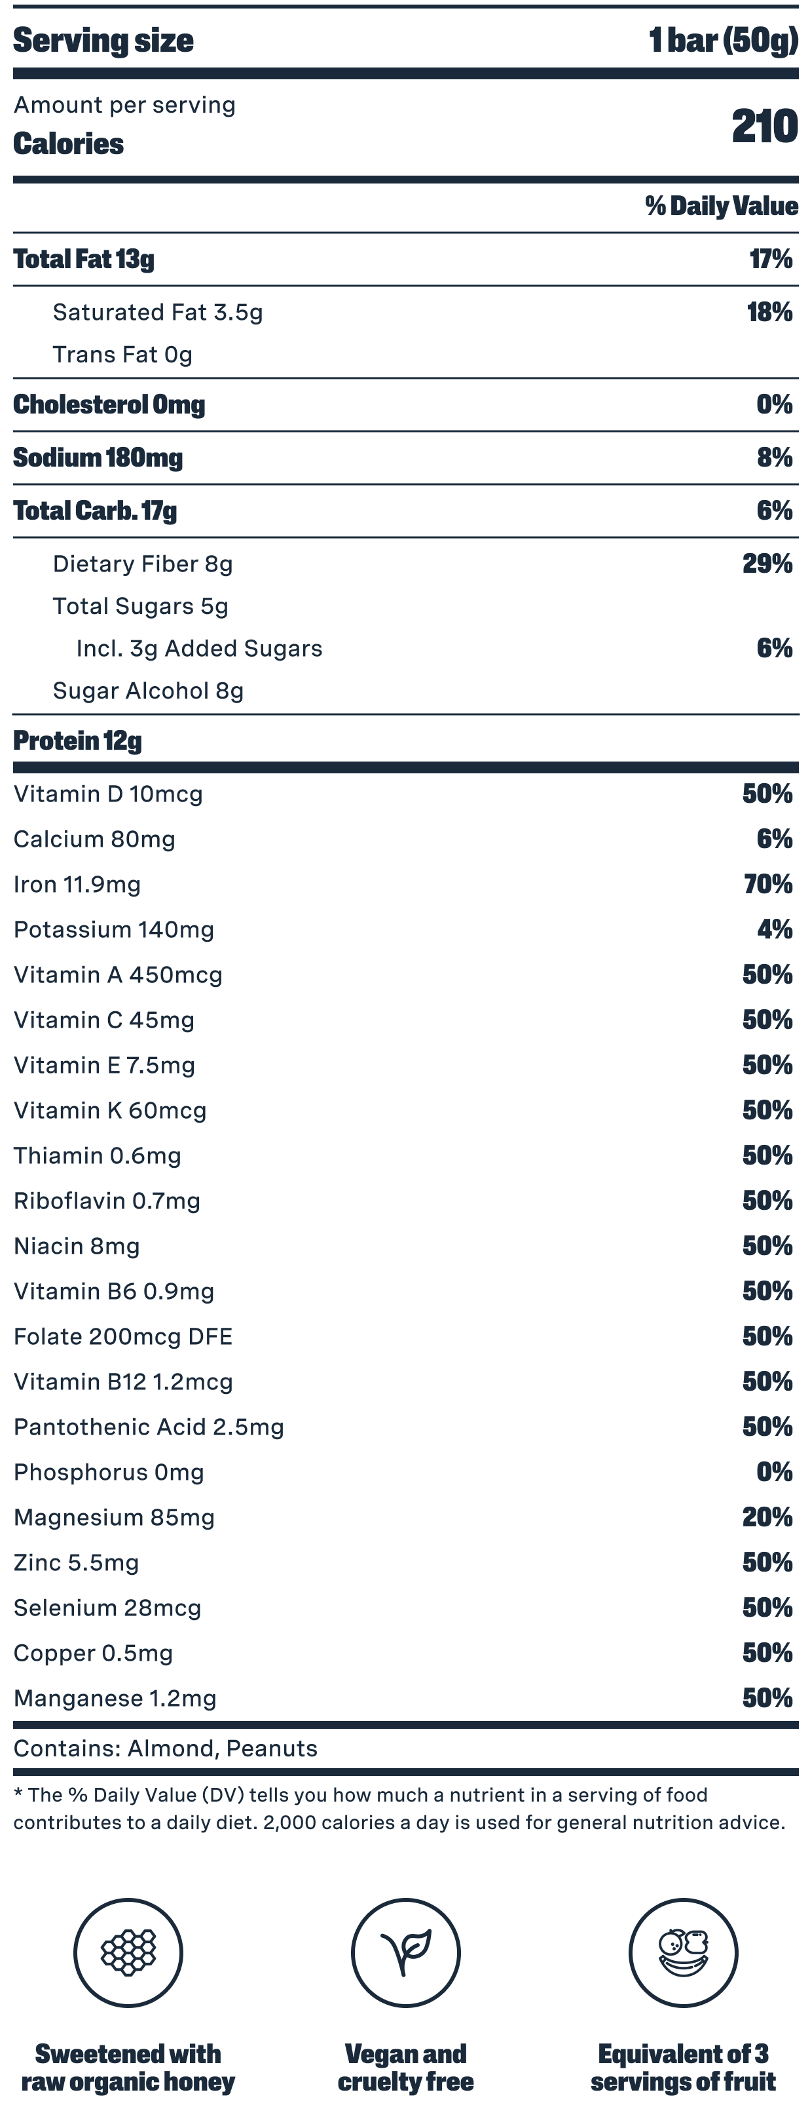Screen dimensions: 810x2126
Task: Click 'Equivalent of 3 servings of fruit' caption
Action: click(x=683, y=2068)
